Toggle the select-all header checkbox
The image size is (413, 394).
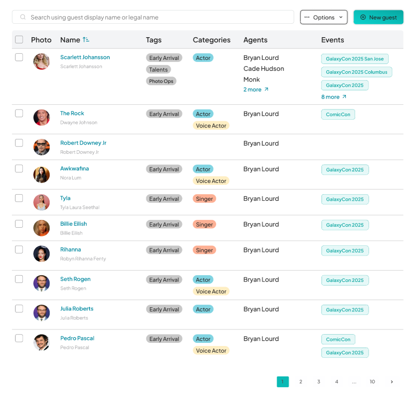pos(19,40)
